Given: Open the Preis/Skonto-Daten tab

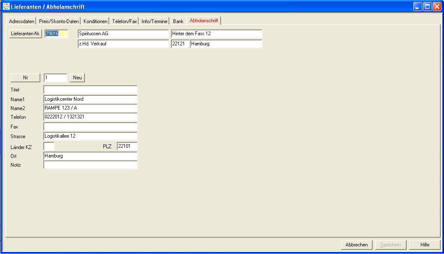Looking at the screenshot, I should 59,21.
